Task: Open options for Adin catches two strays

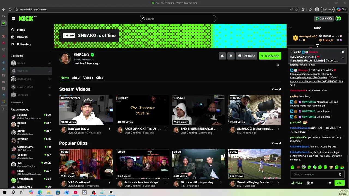Action: point(166,182)
